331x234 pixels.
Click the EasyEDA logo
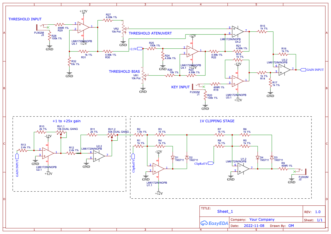click(x=214, y=223)
